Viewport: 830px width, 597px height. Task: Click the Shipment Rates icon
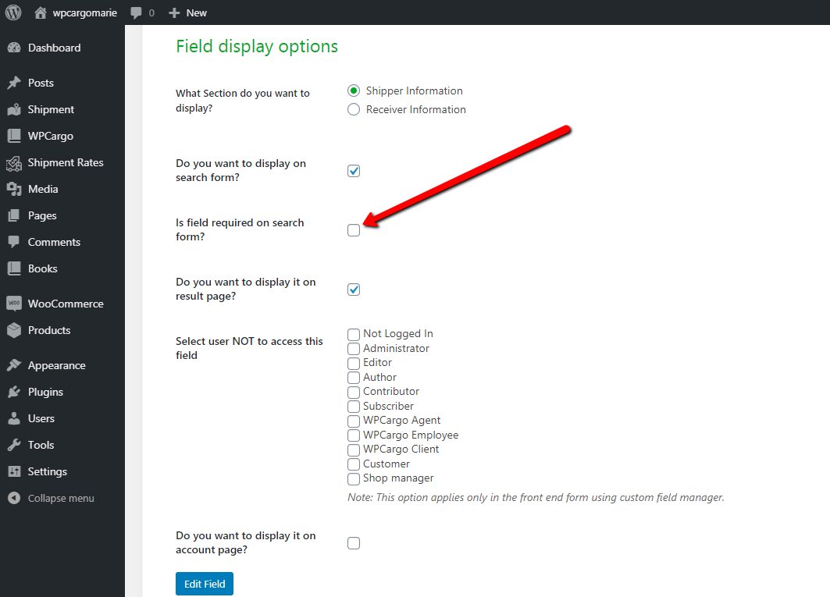click(14, 164)
